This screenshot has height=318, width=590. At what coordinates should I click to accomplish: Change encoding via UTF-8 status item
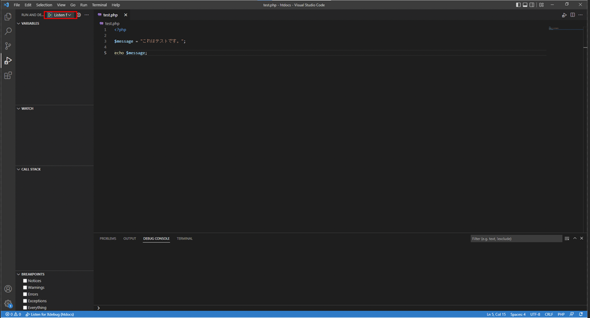click(x=535, y=314)
